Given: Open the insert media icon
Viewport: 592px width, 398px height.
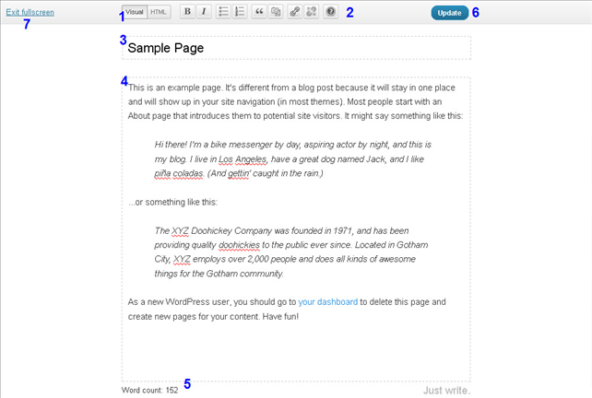Looking at the screenshot, I should [276, 12].
